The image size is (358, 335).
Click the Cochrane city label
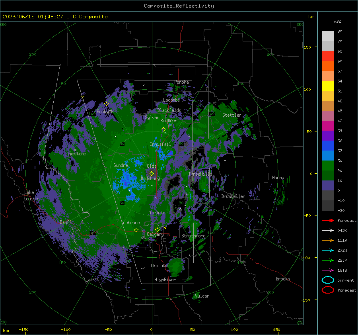(x=130, y=223)
